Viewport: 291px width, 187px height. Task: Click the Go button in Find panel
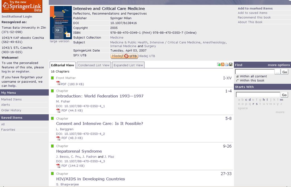(x=285, y=72)
